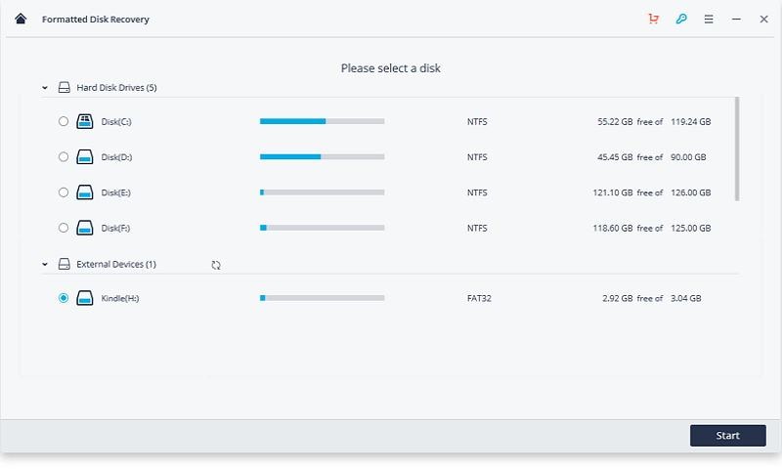Select the Disk(F:) radio button
This screenshot has height=469, width=782.
tap(64, 228)
